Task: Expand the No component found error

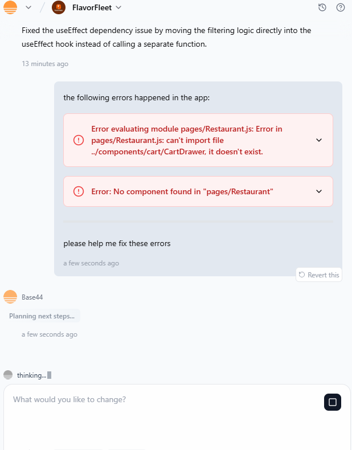Action: pos(319,191)
